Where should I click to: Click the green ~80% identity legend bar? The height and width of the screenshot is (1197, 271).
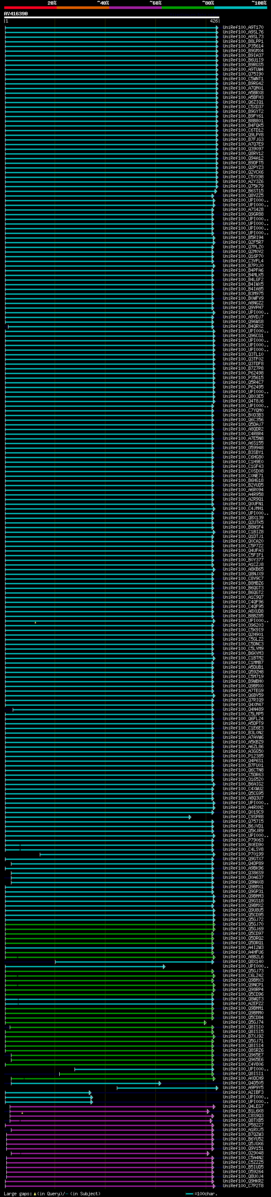coord(188,8)
